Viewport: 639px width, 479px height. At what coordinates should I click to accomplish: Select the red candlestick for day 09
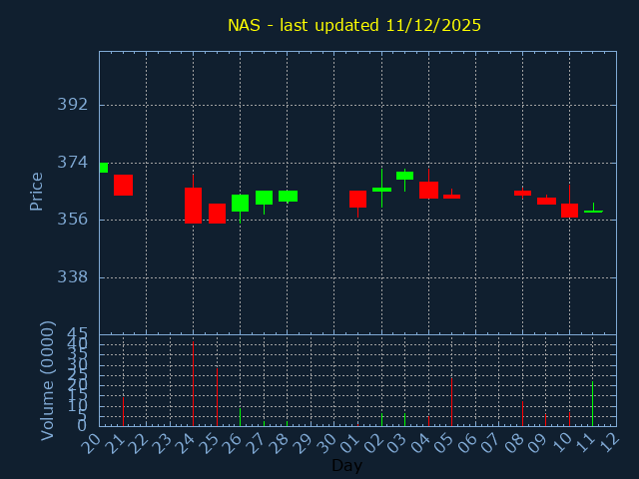point(546,201)
